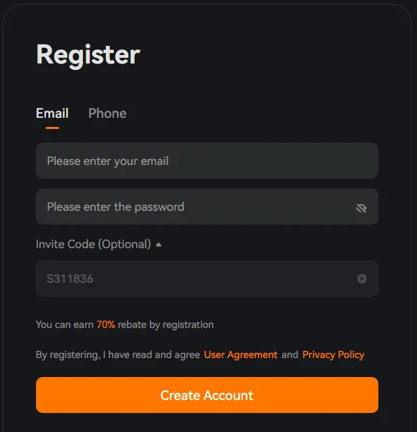Click the 'By registering, I have read' text

(x=118, y=355)
